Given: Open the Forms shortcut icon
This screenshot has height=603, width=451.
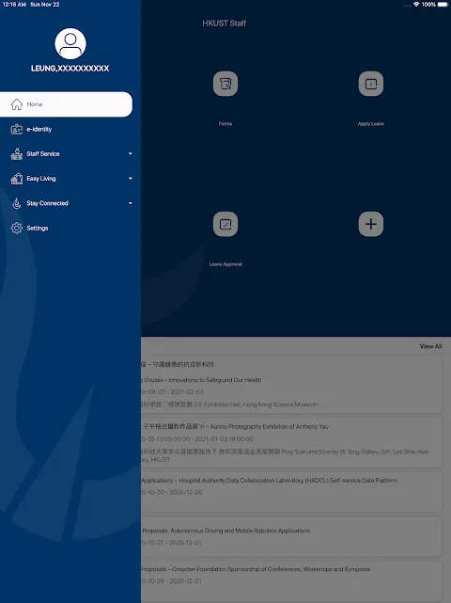Looking at the screenshot, I should point(225,84).
